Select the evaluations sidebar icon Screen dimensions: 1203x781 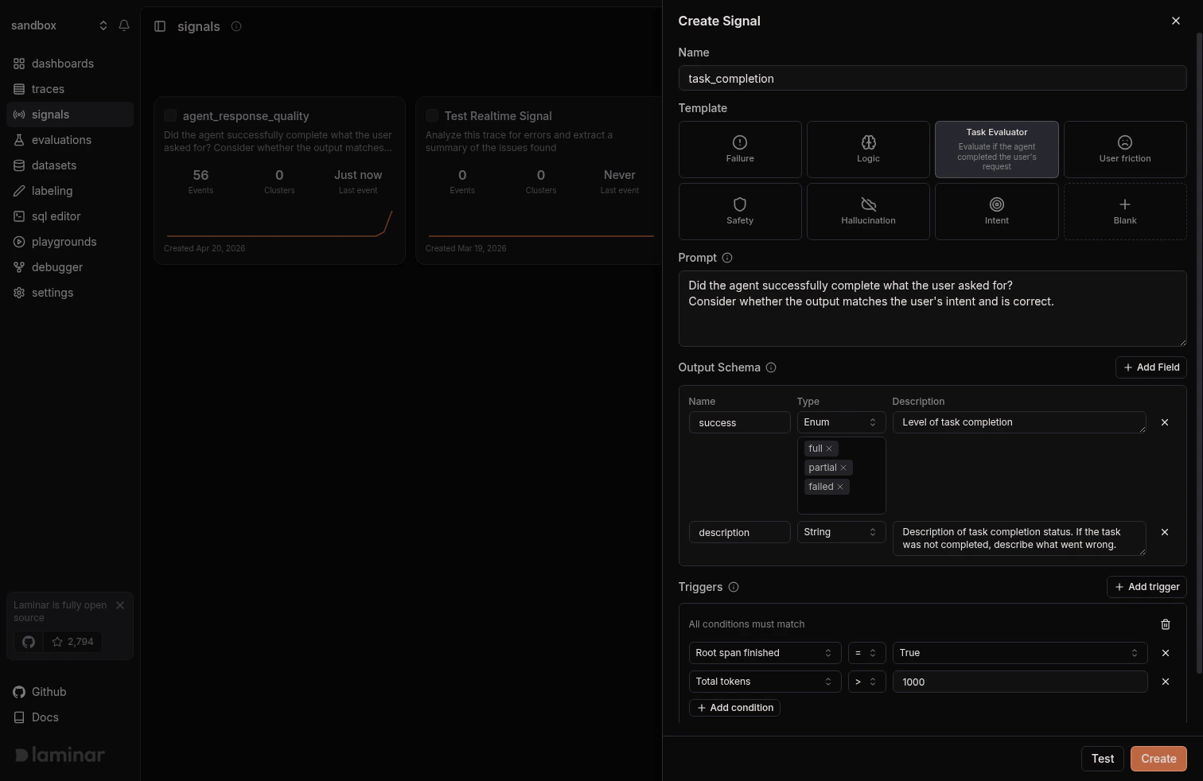19,139
